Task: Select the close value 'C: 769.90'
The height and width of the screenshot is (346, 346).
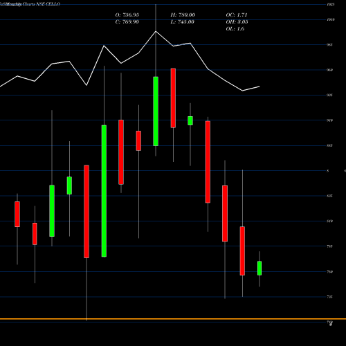Action: tap(127, 22)
